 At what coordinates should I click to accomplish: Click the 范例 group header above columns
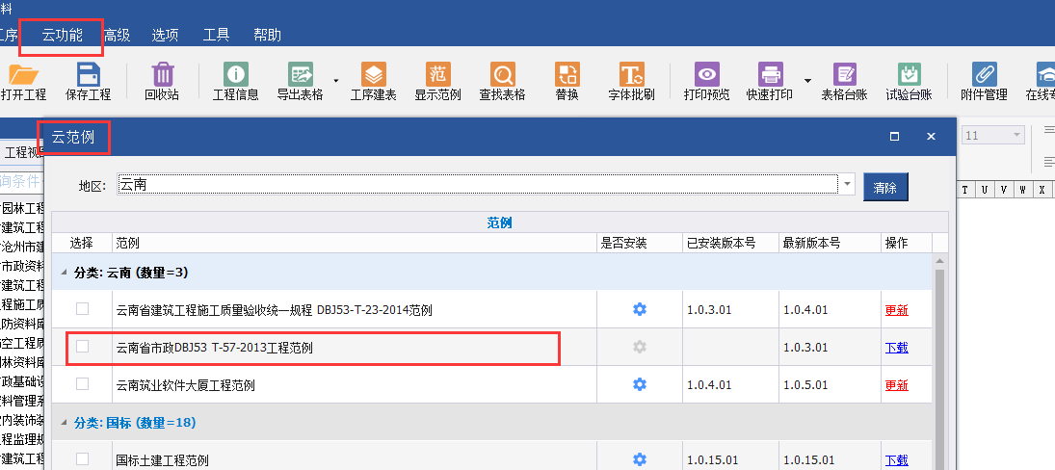(x=499, y=222)
